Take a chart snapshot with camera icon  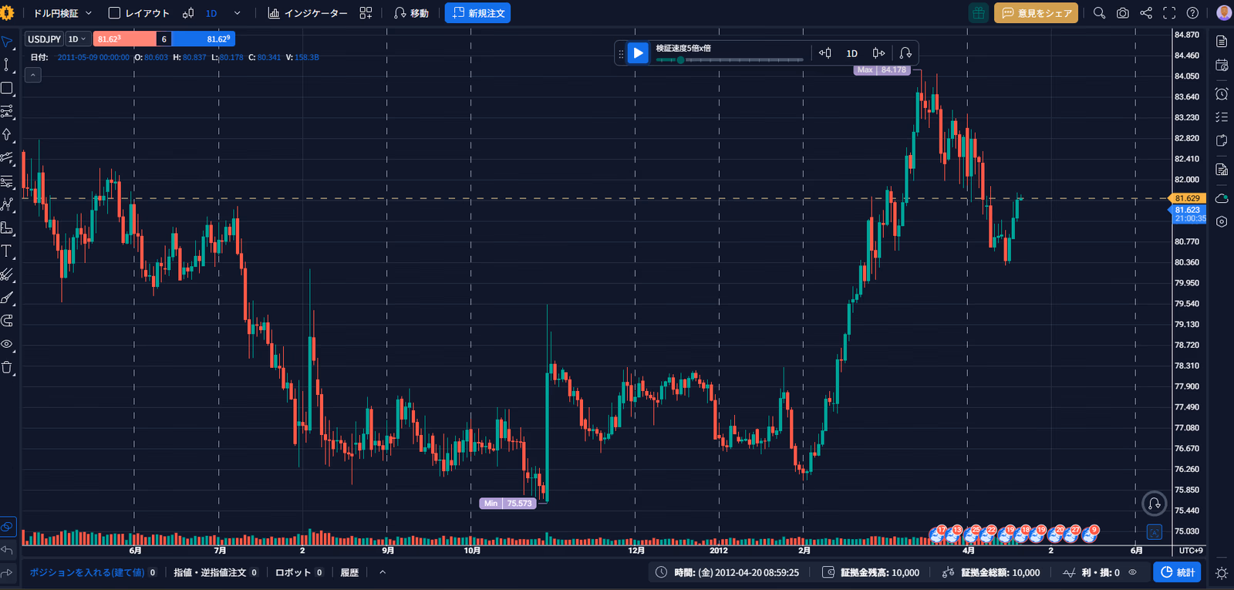pyautogui.click(x=1123, y=13)
